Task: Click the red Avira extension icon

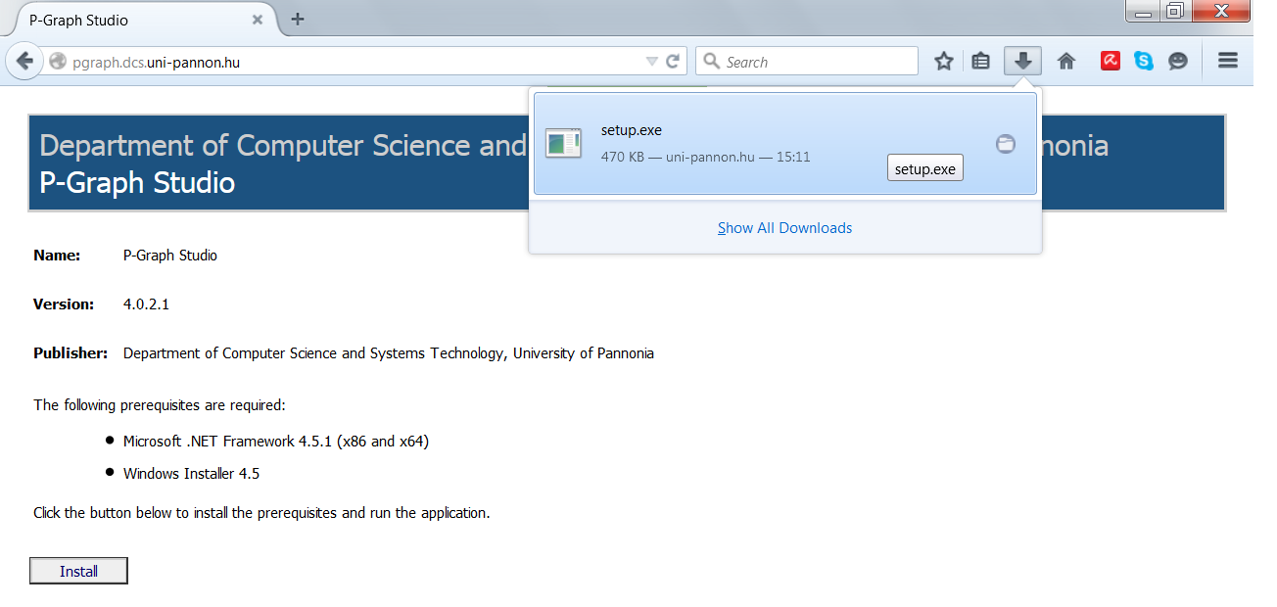Action: (1110, 61)
